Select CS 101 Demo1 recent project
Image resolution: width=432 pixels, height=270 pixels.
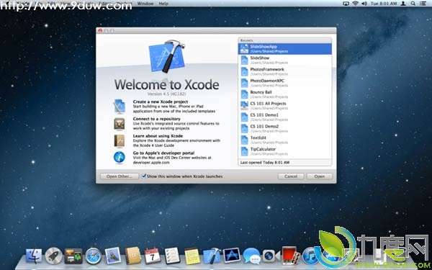(x=285, y=117)
